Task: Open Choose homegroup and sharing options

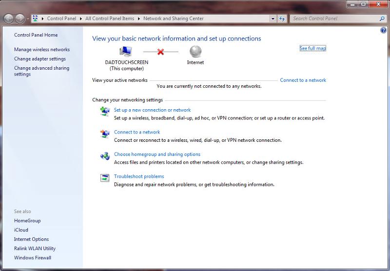Action: coord(157,154)
